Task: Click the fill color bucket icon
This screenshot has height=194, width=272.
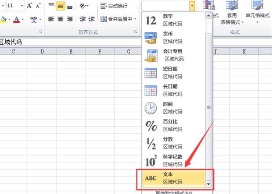Action: click(4, 19)
